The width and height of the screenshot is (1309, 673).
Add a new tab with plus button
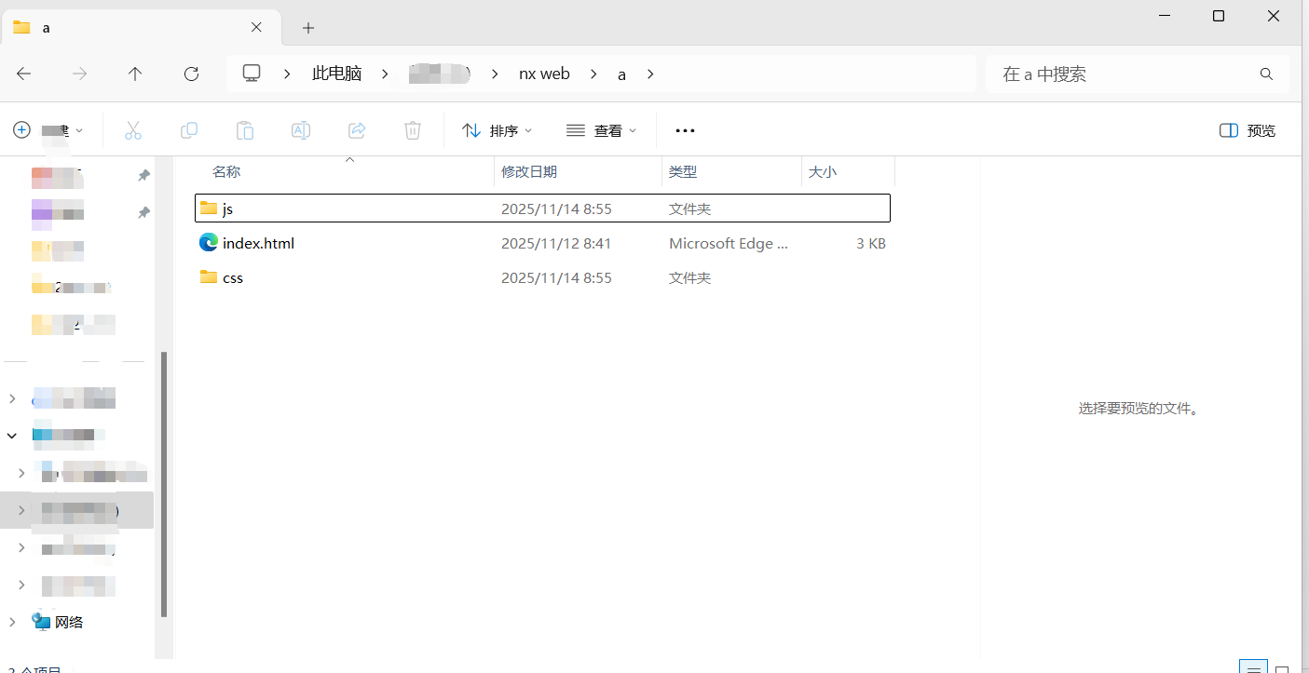pos(308,28)
